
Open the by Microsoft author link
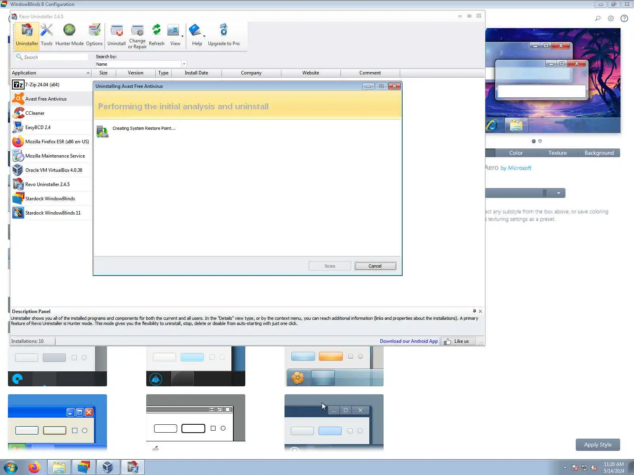[x=516, y=168]
